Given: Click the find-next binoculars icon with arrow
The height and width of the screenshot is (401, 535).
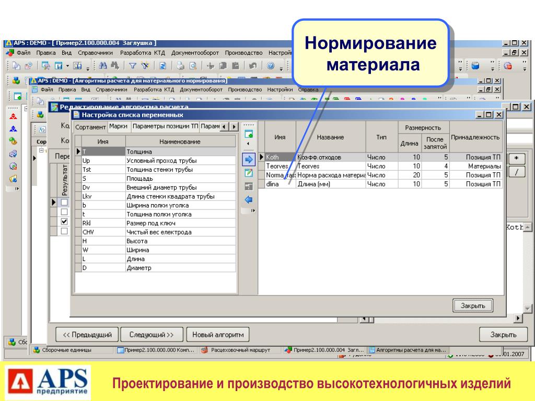Looking at the screenshot, I should (x=114, y=65).
